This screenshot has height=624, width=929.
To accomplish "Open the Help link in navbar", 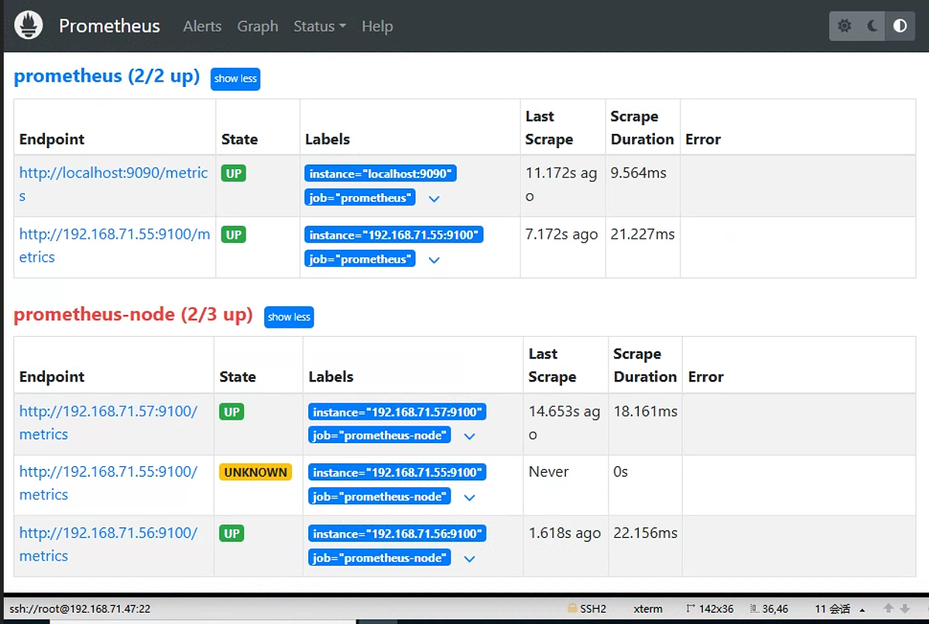I will [x=377, y=26].
